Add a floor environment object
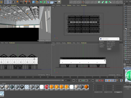131x98 pixels. click(x=52, y=2)
